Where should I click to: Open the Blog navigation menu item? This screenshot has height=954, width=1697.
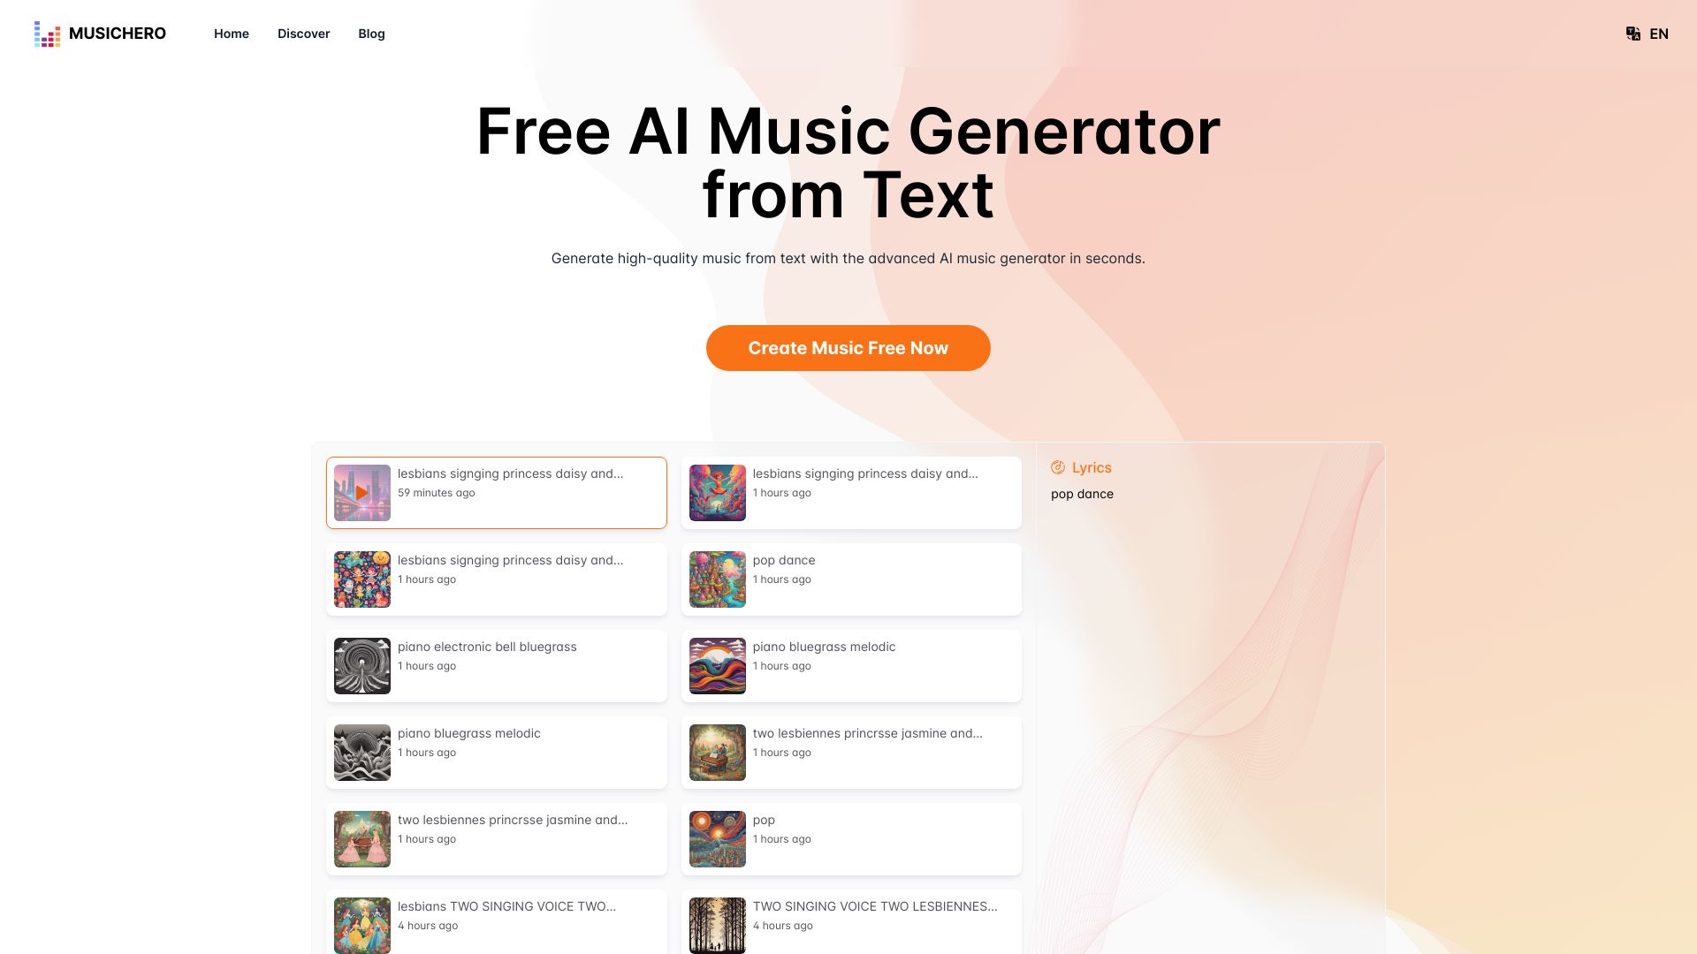click(370, 33)
